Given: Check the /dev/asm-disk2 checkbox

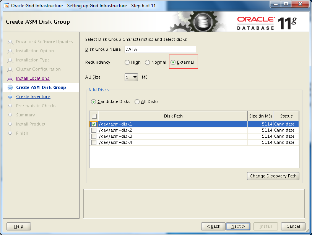Looking at the screenshot, I should coord(94,130).
